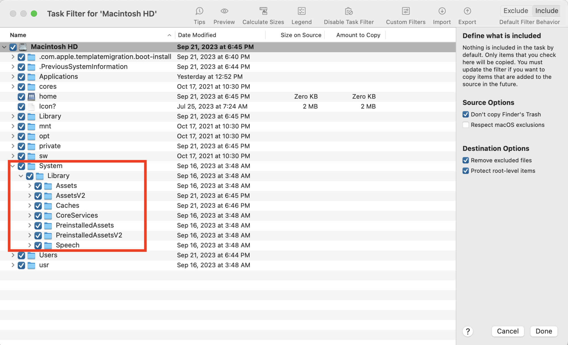568x345 pixels.
Task: Open the help question mark
Action: [467, 331]
